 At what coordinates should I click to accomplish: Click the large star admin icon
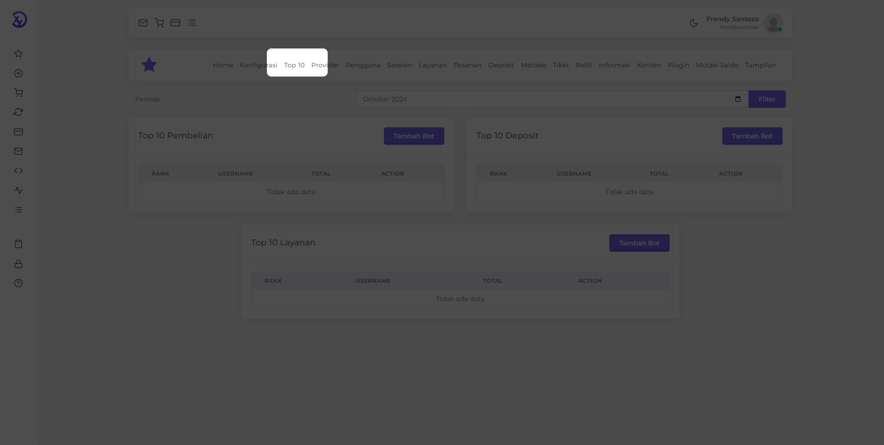point(149,65)
